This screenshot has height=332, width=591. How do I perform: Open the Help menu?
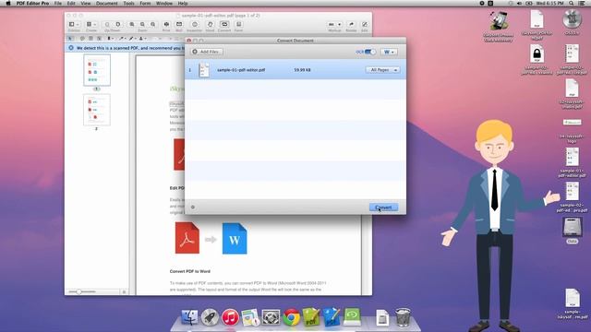click(x=183, y=4)
